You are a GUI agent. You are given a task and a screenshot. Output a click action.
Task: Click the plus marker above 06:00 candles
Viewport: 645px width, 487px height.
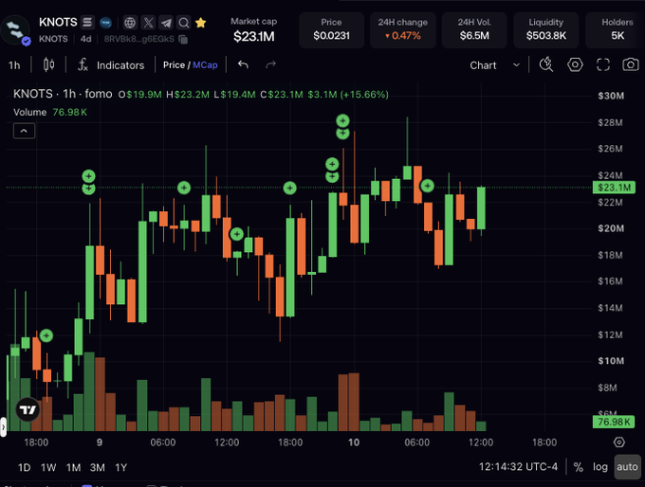click(x=184, y=188)
